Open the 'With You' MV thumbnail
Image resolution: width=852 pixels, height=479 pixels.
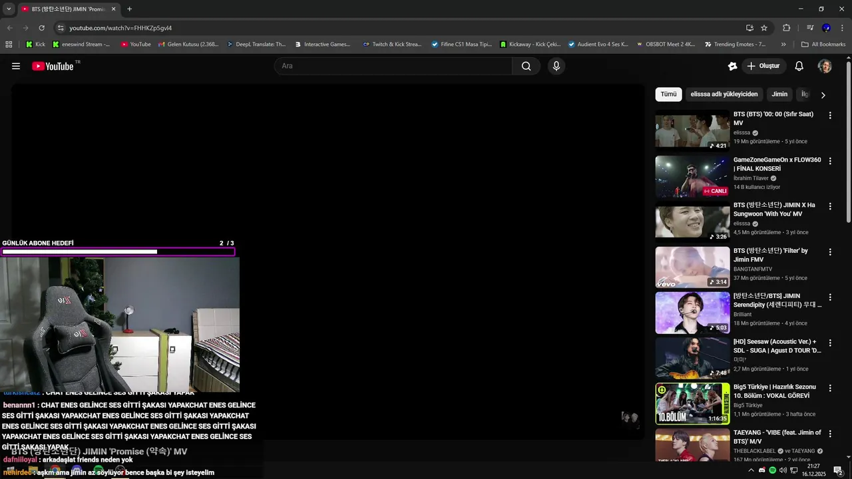coord(692,222)
